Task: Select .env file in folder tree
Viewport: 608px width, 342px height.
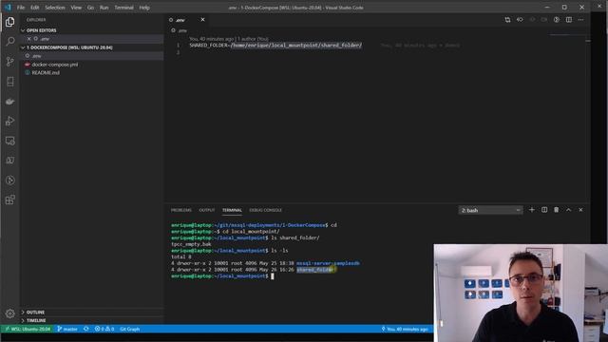Action: (92, 56)
